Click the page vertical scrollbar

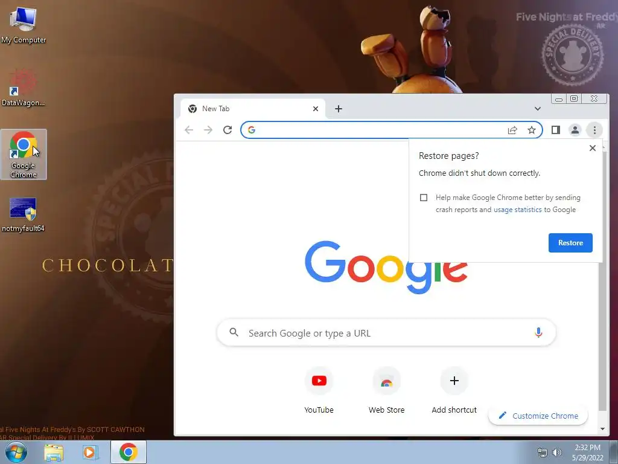coord(602,281)
